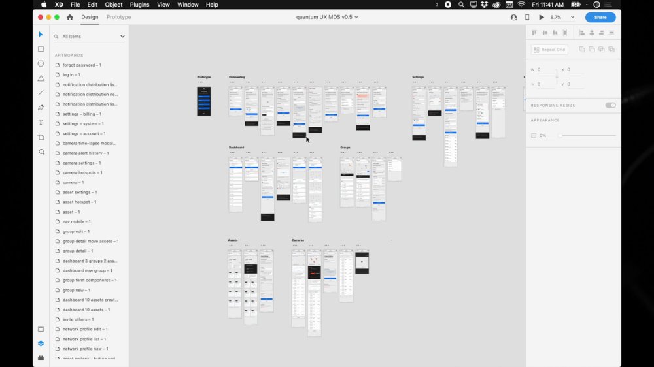Toggle the Responsive Resize switch
The image size is (654, 367).
click(611, 105)
